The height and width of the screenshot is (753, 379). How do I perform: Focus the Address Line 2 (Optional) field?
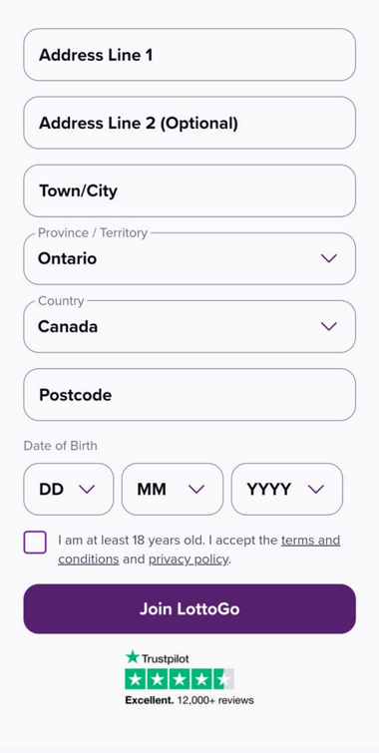[x=189, y=123]
